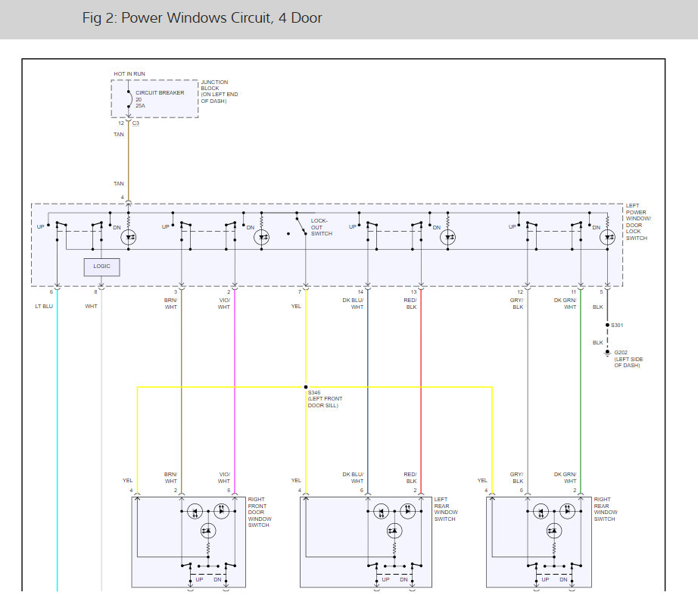Click 'LEFT POWER WINDOW/DOOR LOCK SWITCH' label

click(x=638, y=222)
